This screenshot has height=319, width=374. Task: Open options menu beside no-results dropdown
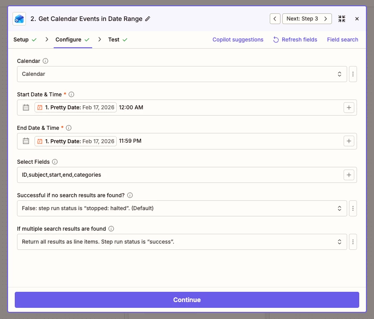coord(353,208)
